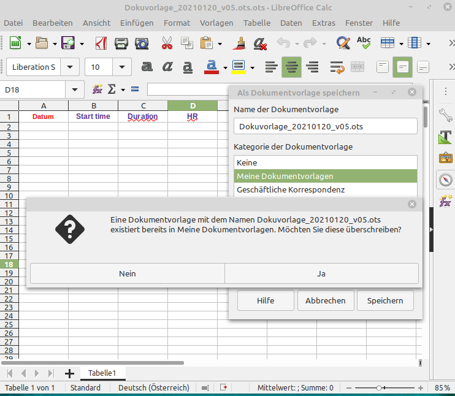Click the Cut scissors icon
455x396 pixels.
167,44
